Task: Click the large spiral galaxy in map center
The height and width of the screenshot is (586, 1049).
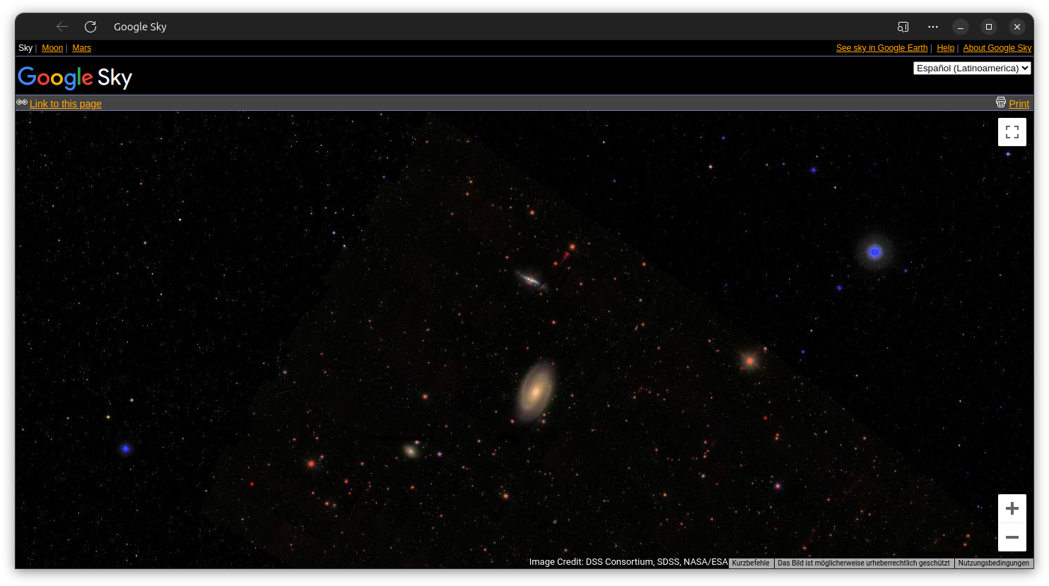Action: [535, 390]
